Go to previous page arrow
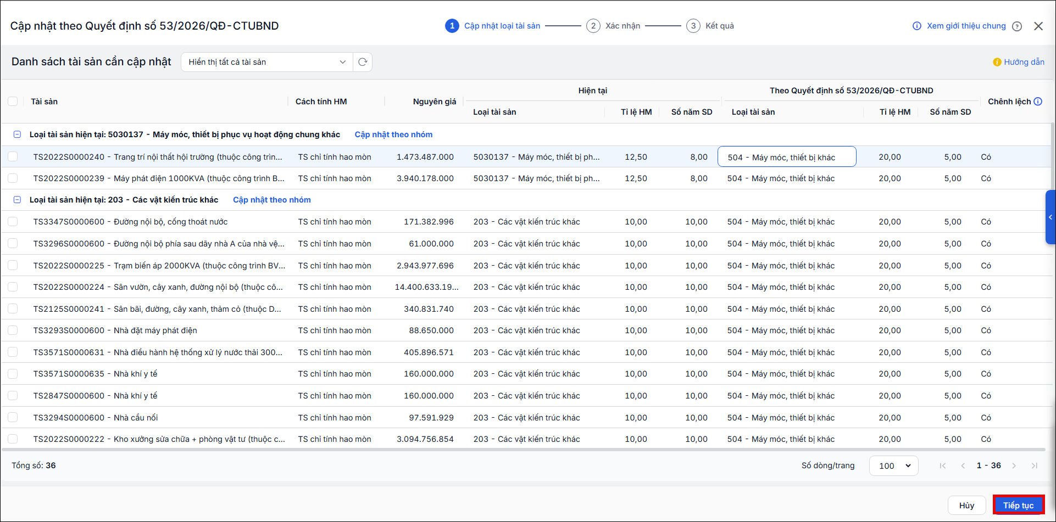 [x=963, y=465]
